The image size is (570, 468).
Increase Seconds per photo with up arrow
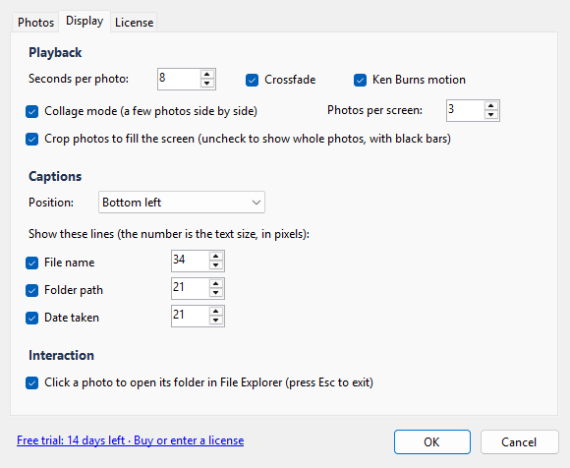206,74
